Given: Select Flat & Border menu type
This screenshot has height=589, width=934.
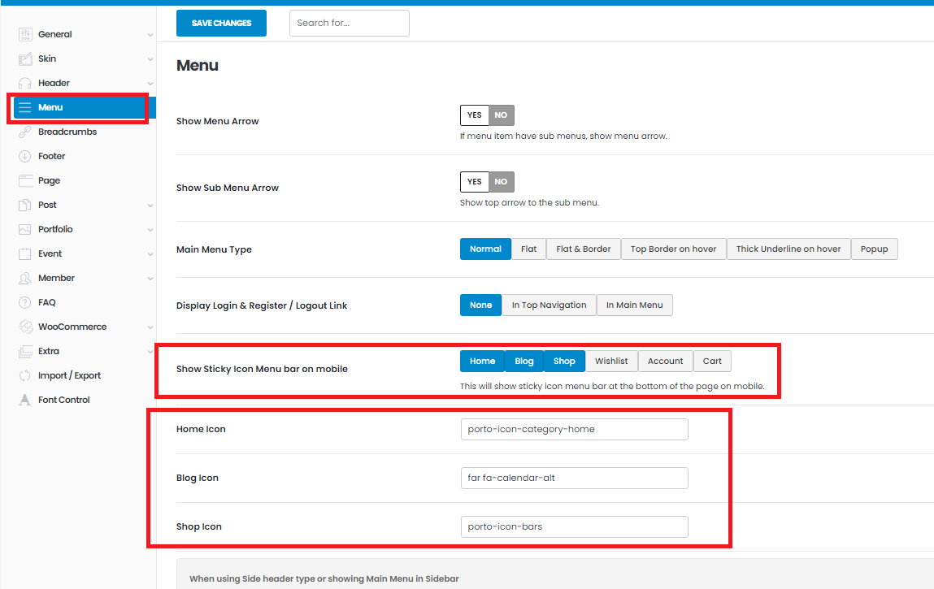Looking at the screenshot, I should tap(583, 249).
